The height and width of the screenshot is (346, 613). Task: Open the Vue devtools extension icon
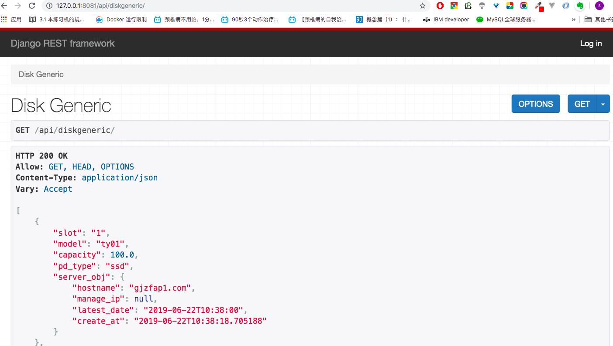pyautogui.click(x=552, y=6)
